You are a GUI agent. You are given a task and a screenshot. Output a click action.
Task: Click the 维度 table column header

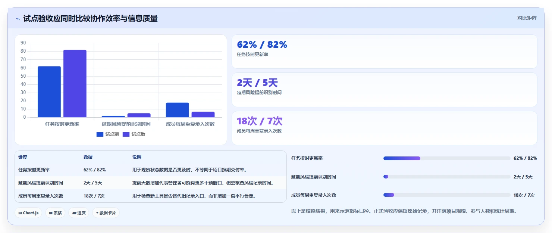23,157
